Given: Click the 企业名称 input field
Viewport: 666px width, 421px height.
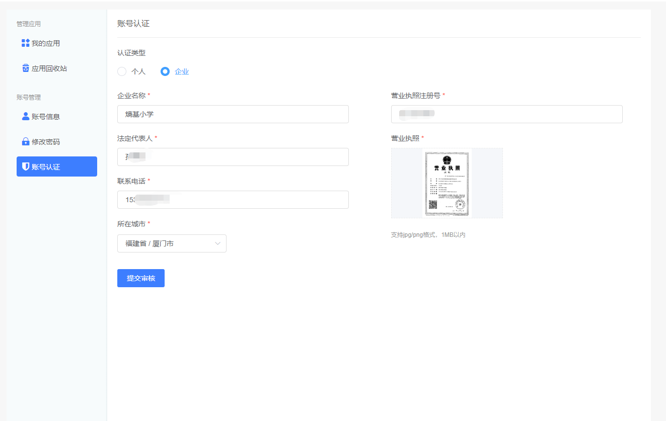Looking at the screenshot, I should [x=233, y=114].
